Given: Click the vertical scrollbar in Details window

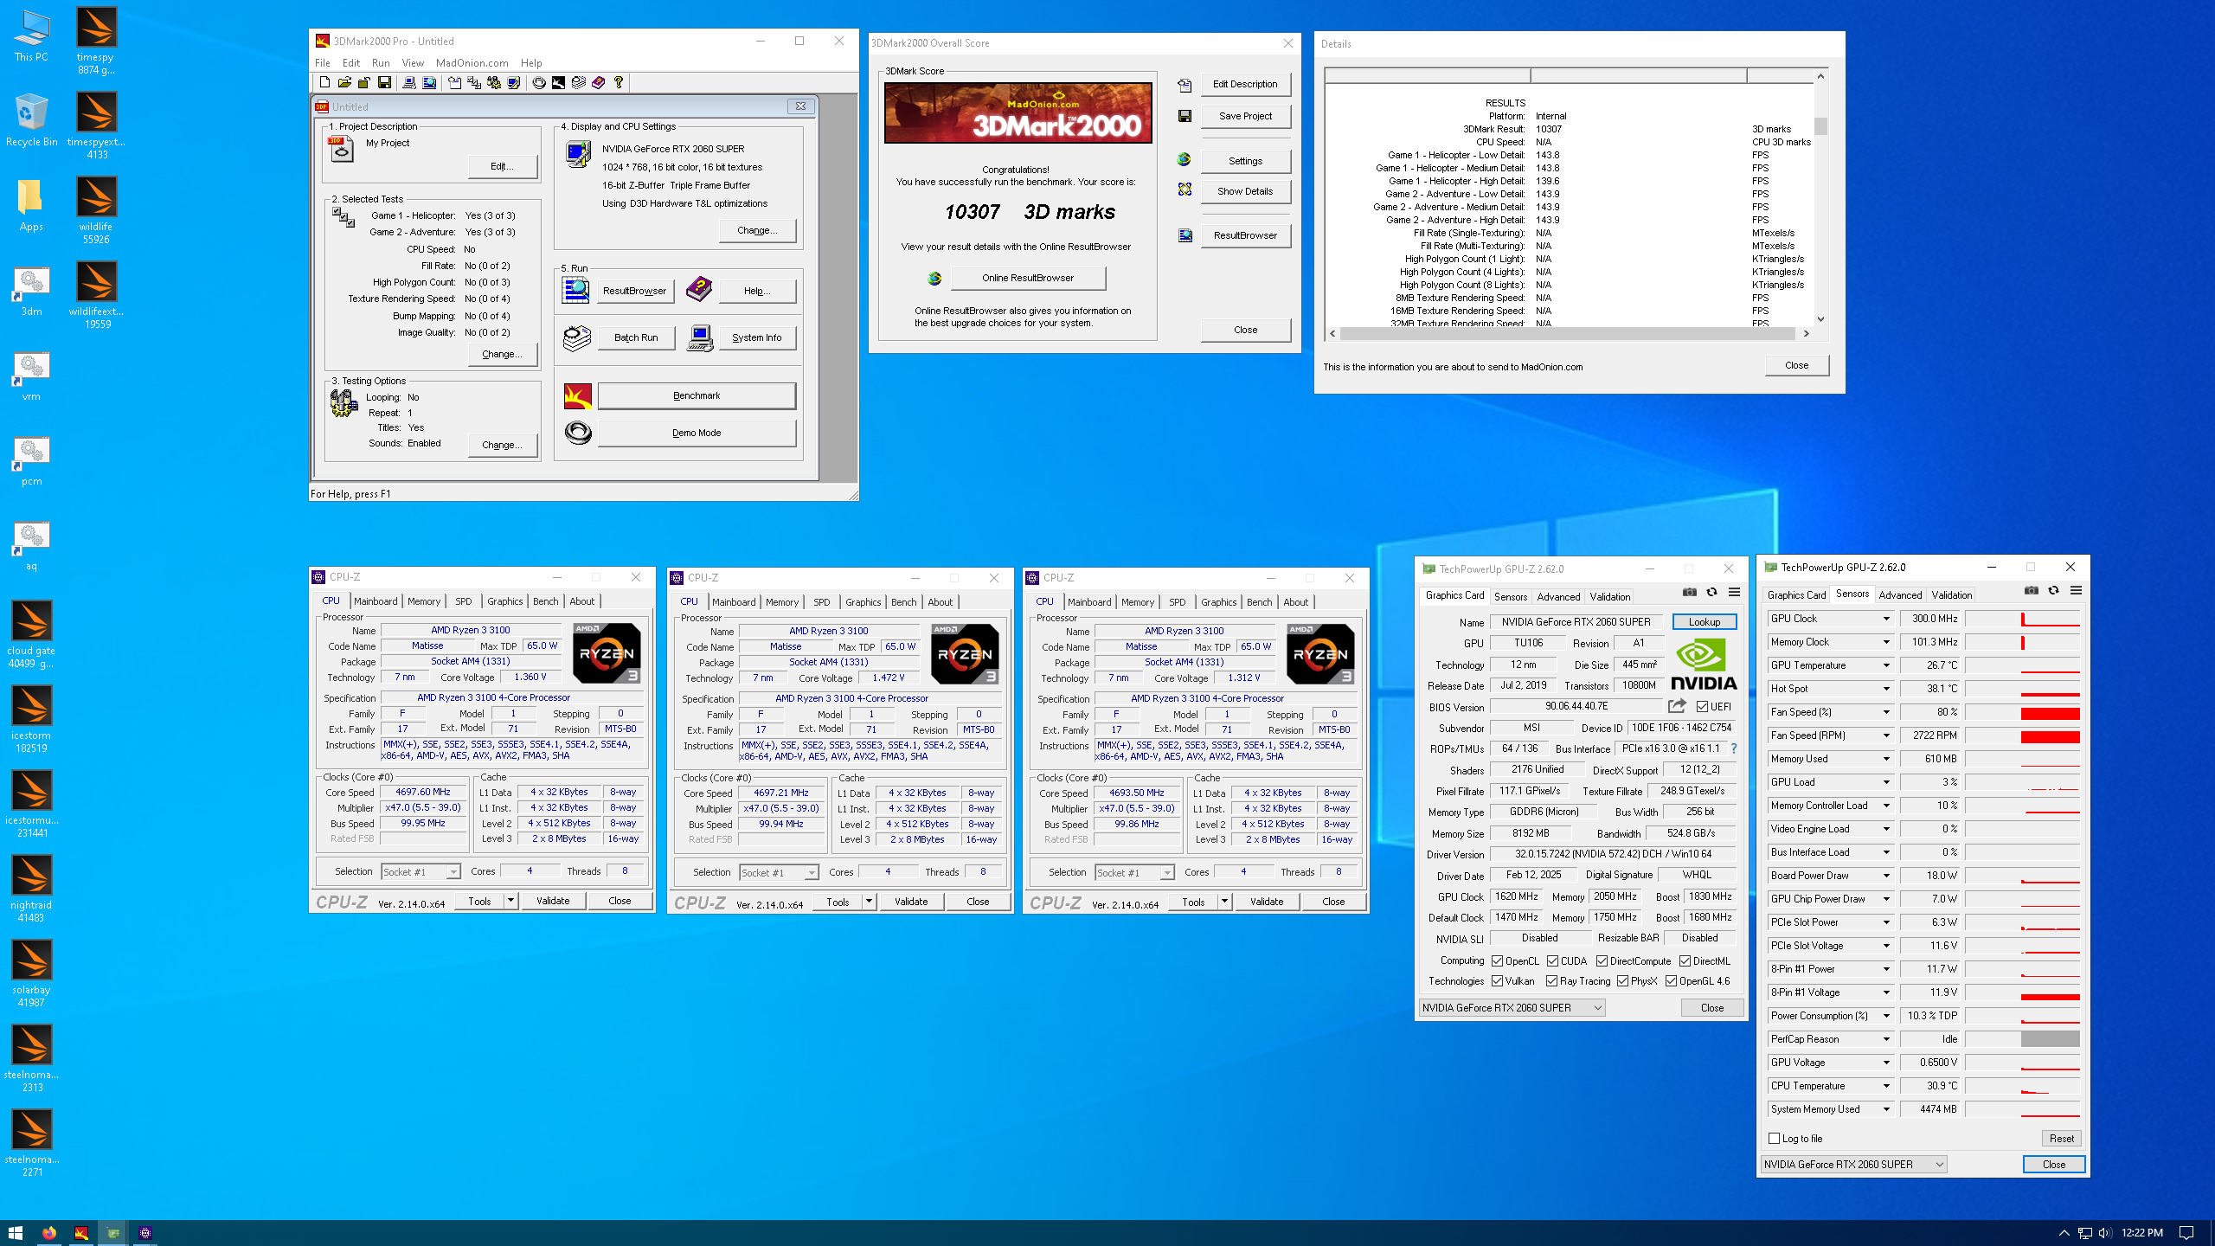Looking at the screenshot, I should (1820, 198).
